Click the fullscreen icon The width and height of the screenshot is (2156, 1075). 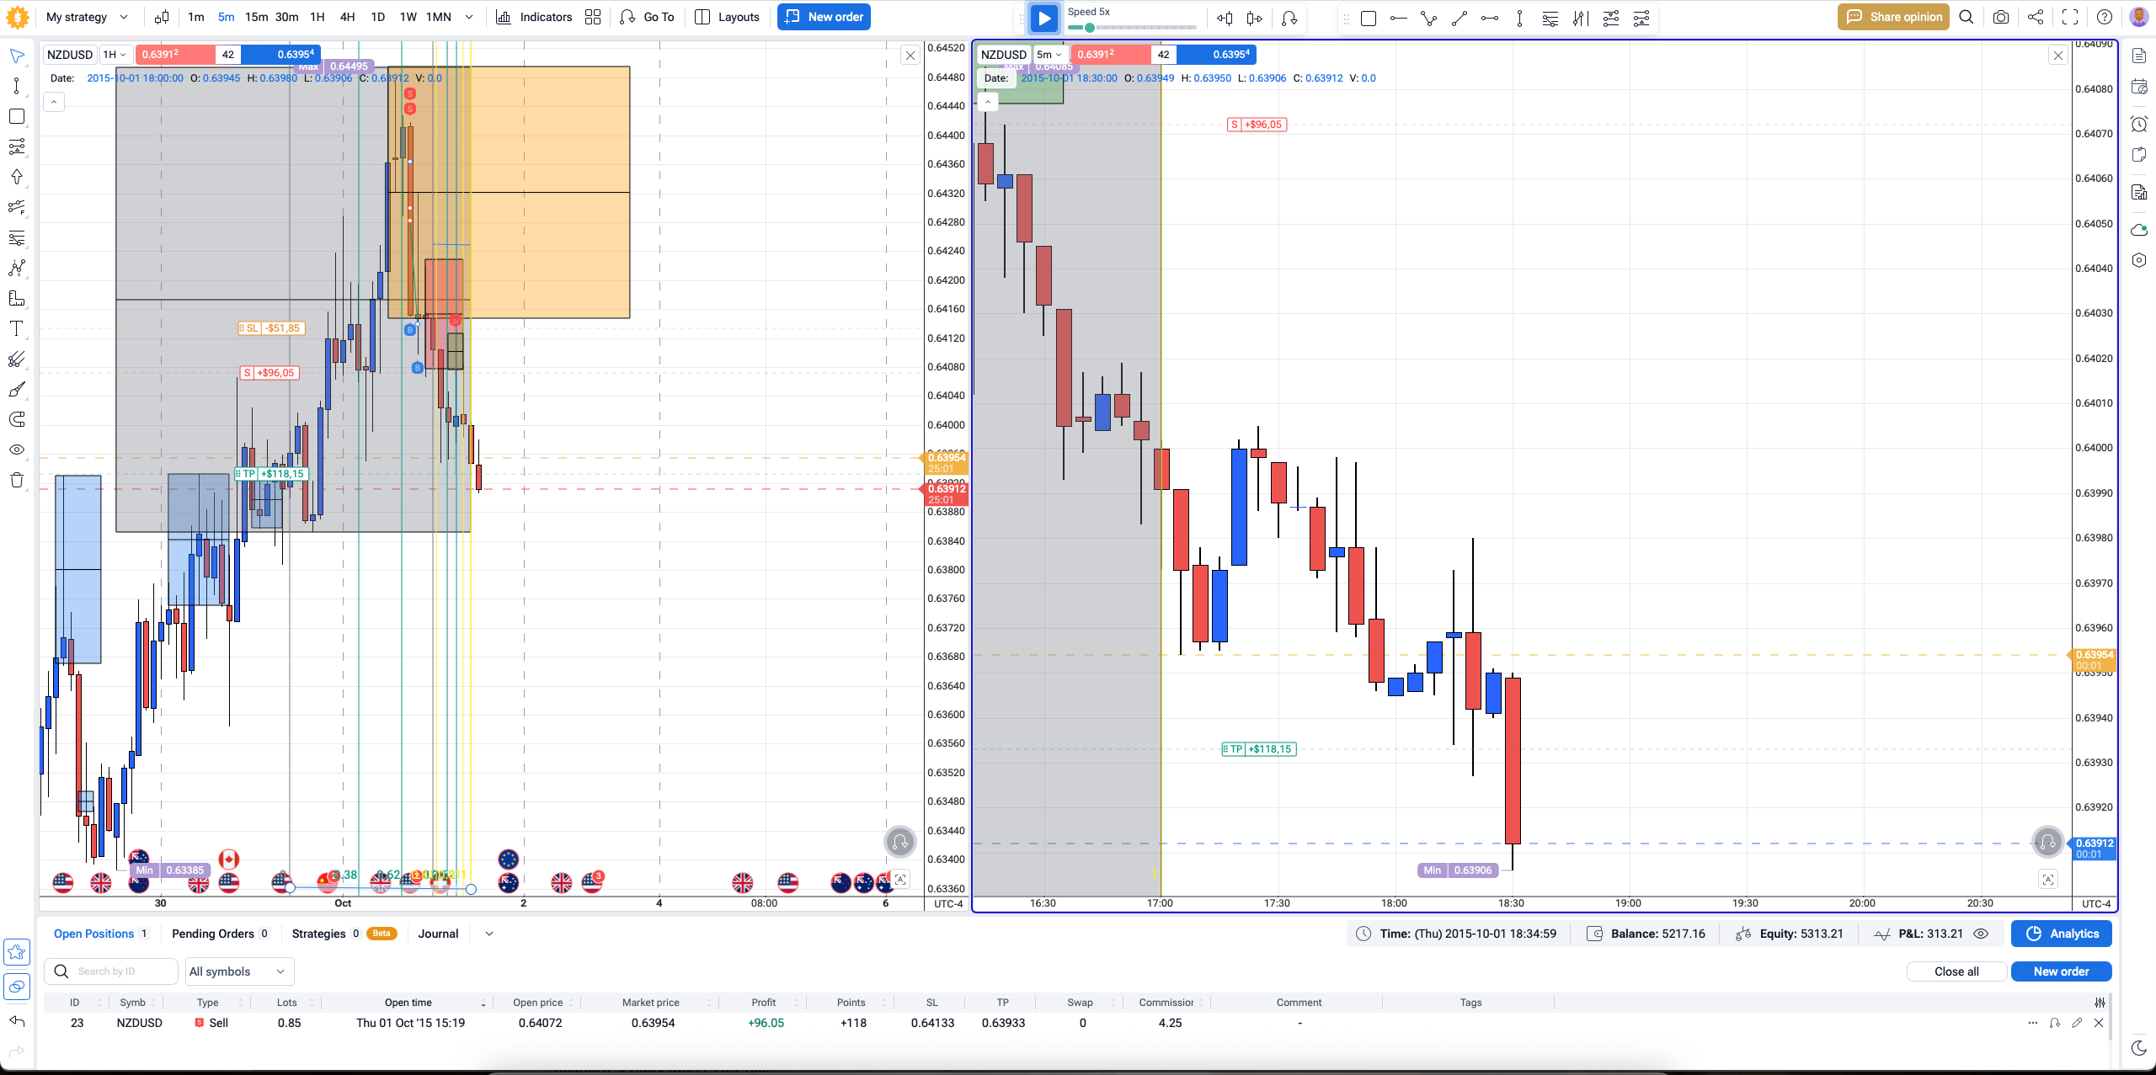coord(2070,17)
